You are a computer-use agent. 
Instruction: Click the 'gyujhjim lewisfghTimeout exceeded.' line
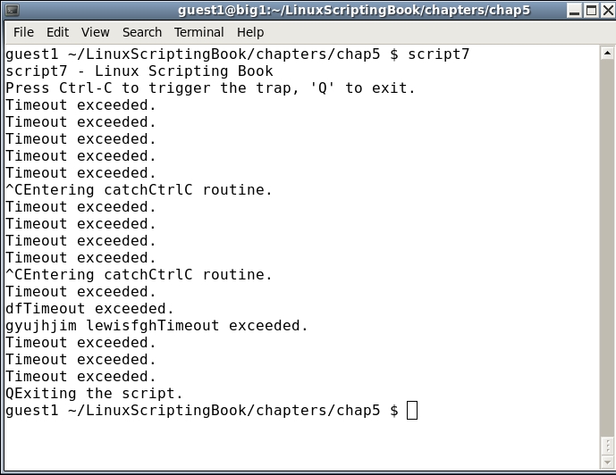(x=156, y=326)
